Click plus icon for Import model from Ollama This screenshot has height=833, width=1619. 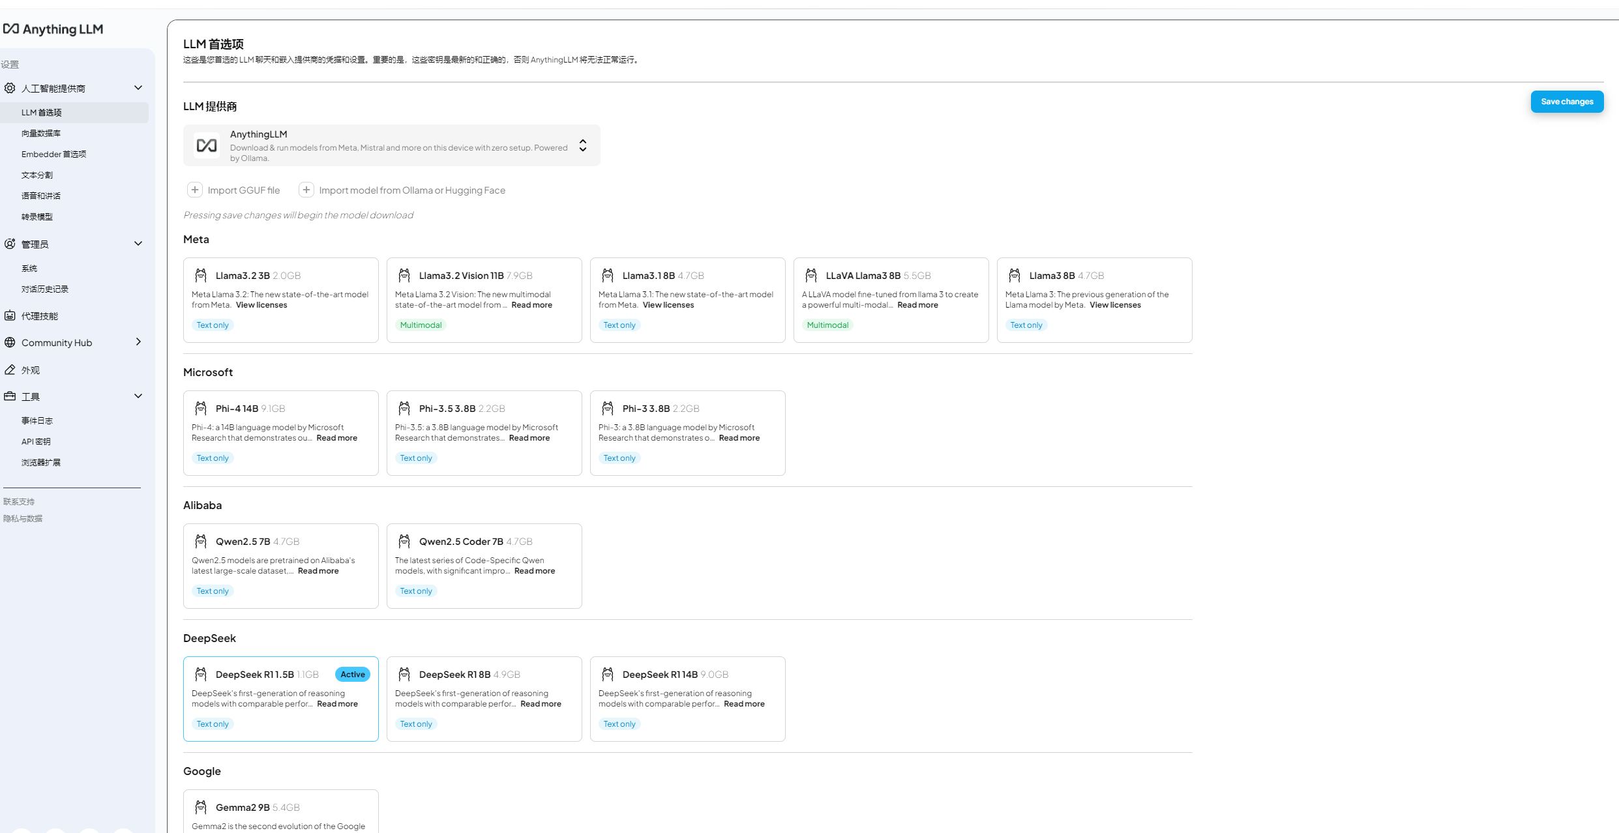click(x=306, y=190)
